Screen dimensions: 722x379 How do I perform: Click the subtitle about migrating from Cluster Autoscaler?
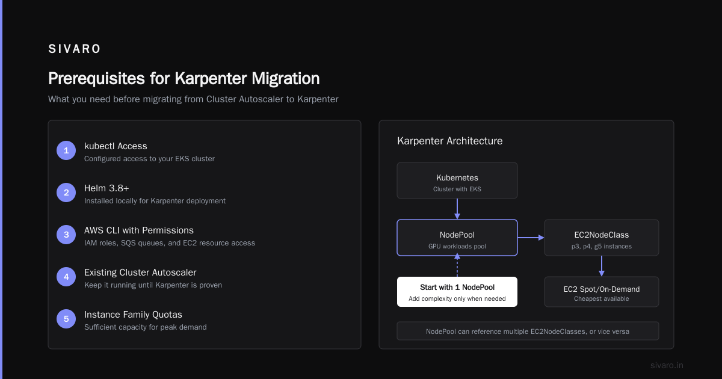[x=193, y=99]
